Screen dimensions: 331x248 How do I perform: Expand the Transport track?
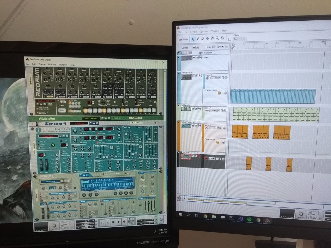[178, 53]
